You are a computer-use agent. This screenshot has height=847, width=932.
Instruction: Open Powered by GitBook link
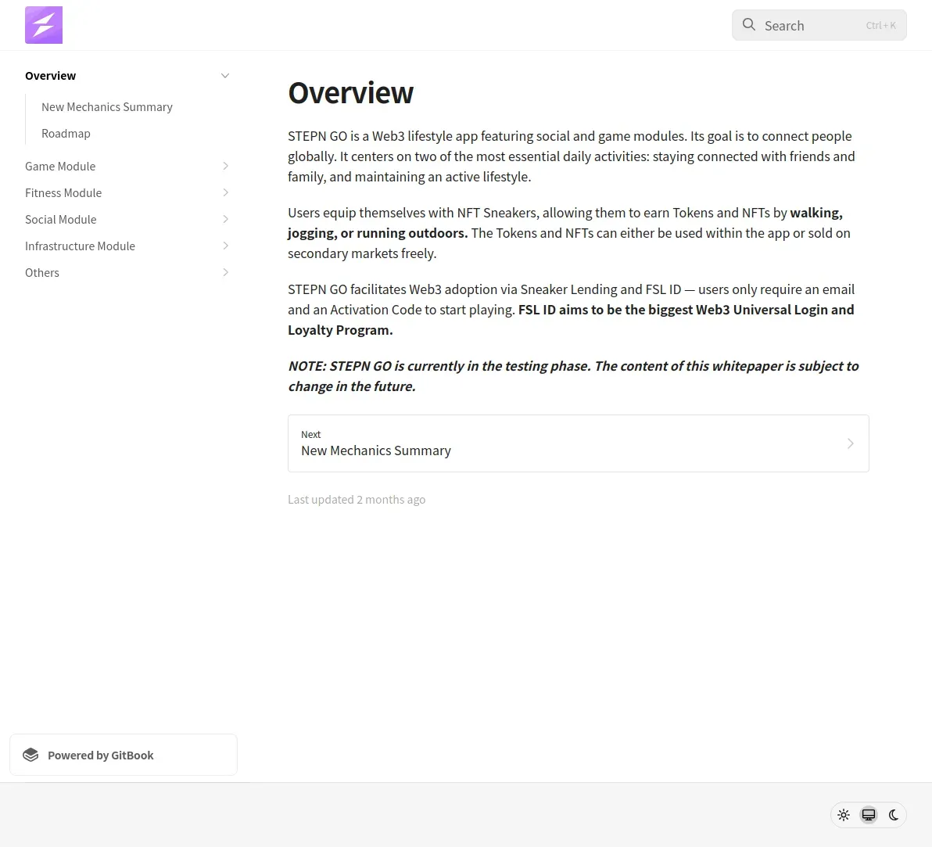(x=124, y=755)
